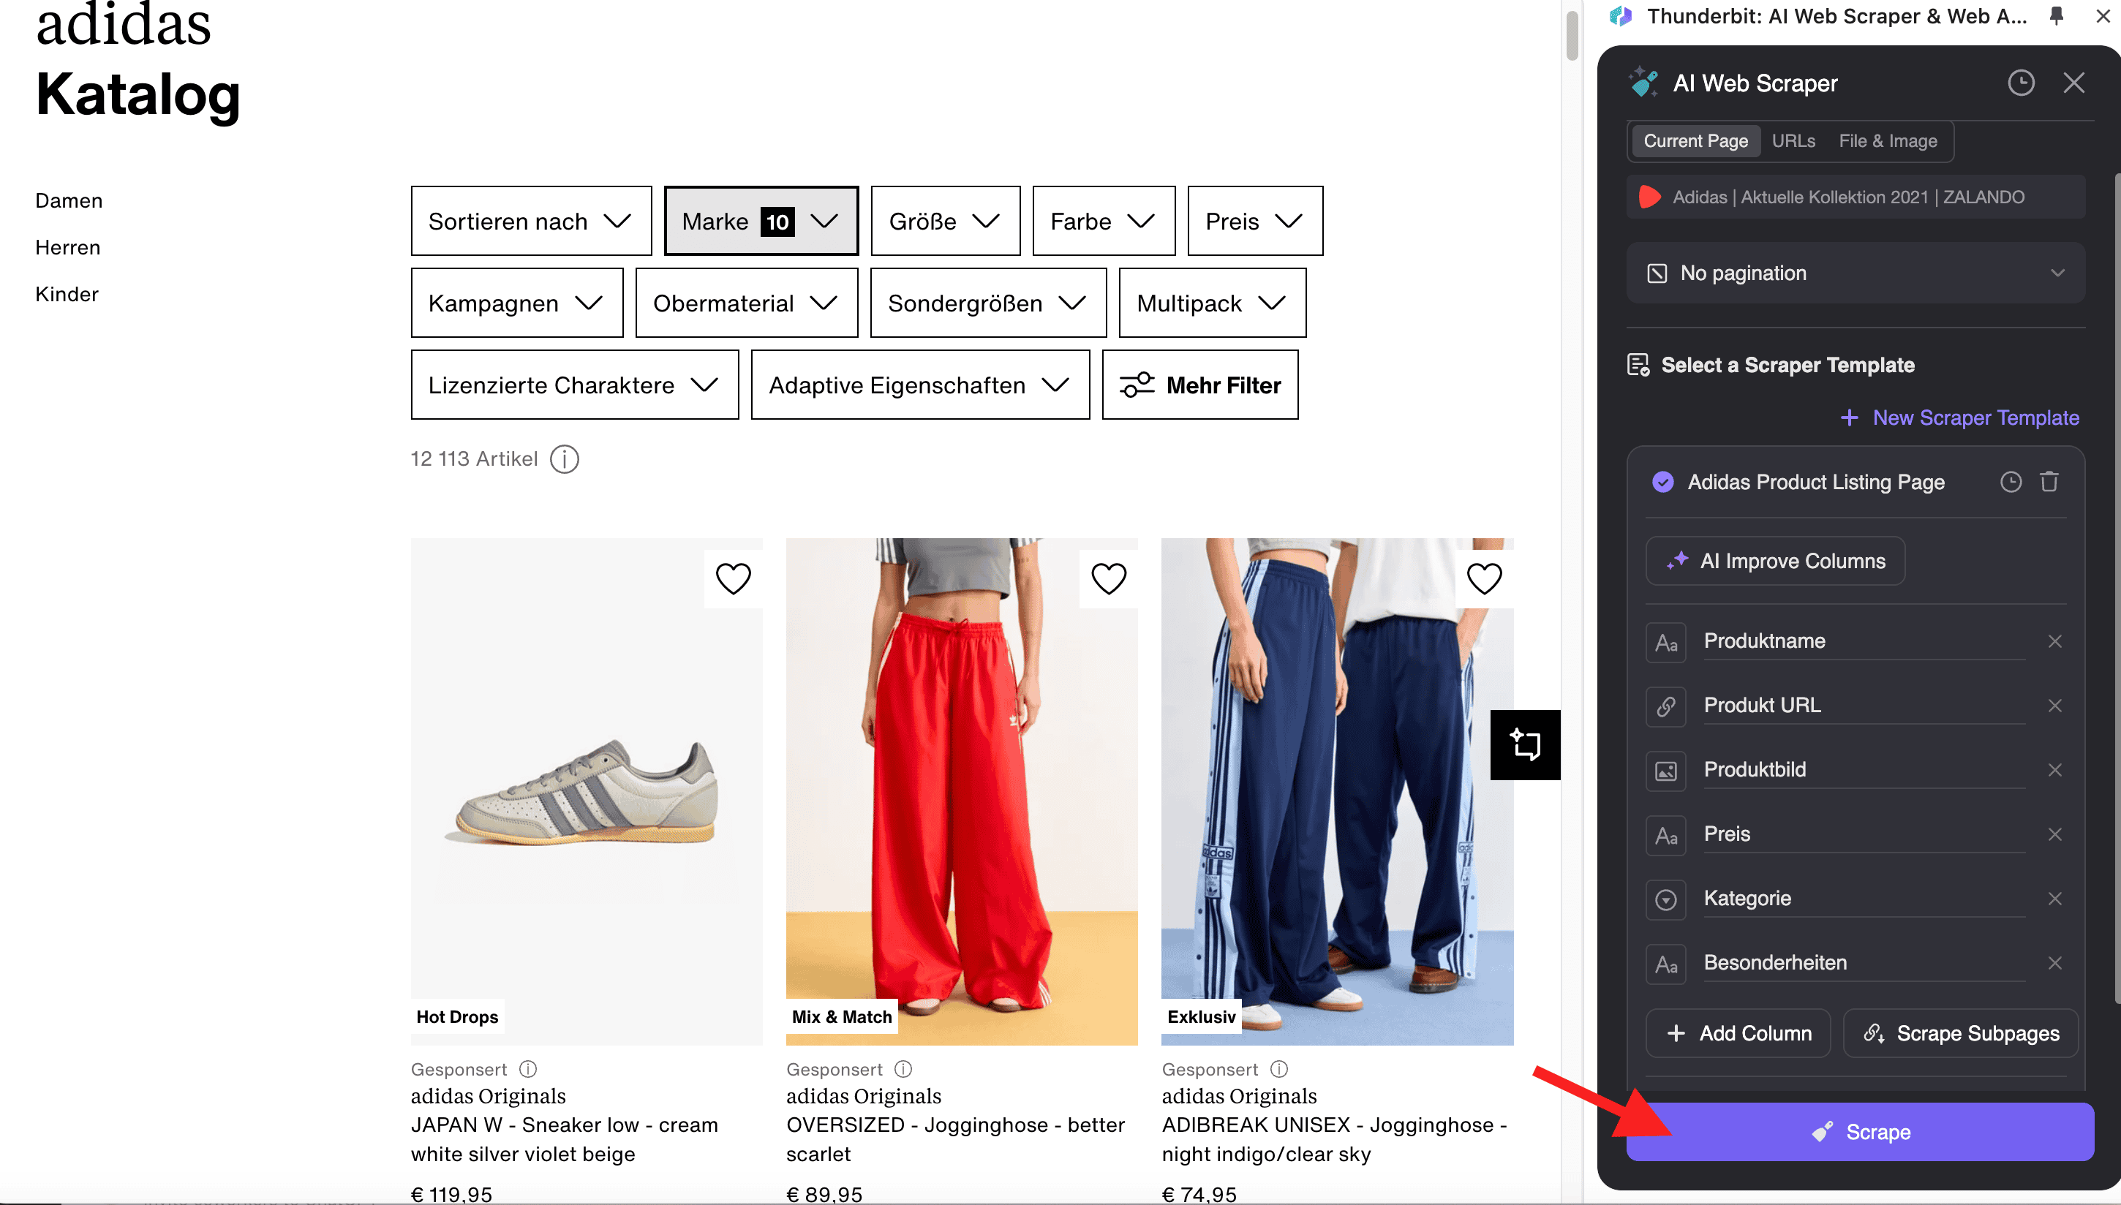Viewport: 2121px width, 1205px height.
Task: Click the Kategorie target icon
Action: pyautogui.click(x=1667, y=898)
